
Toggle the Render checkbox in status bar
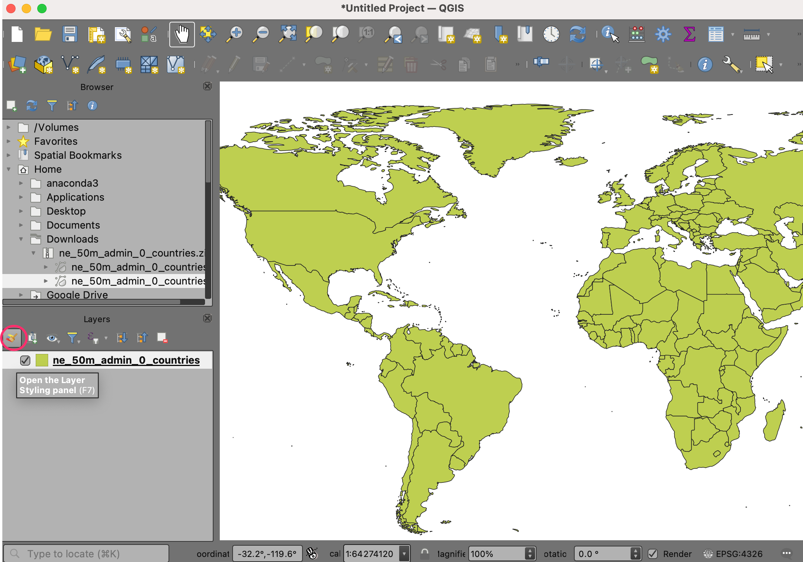pos(653,554)
